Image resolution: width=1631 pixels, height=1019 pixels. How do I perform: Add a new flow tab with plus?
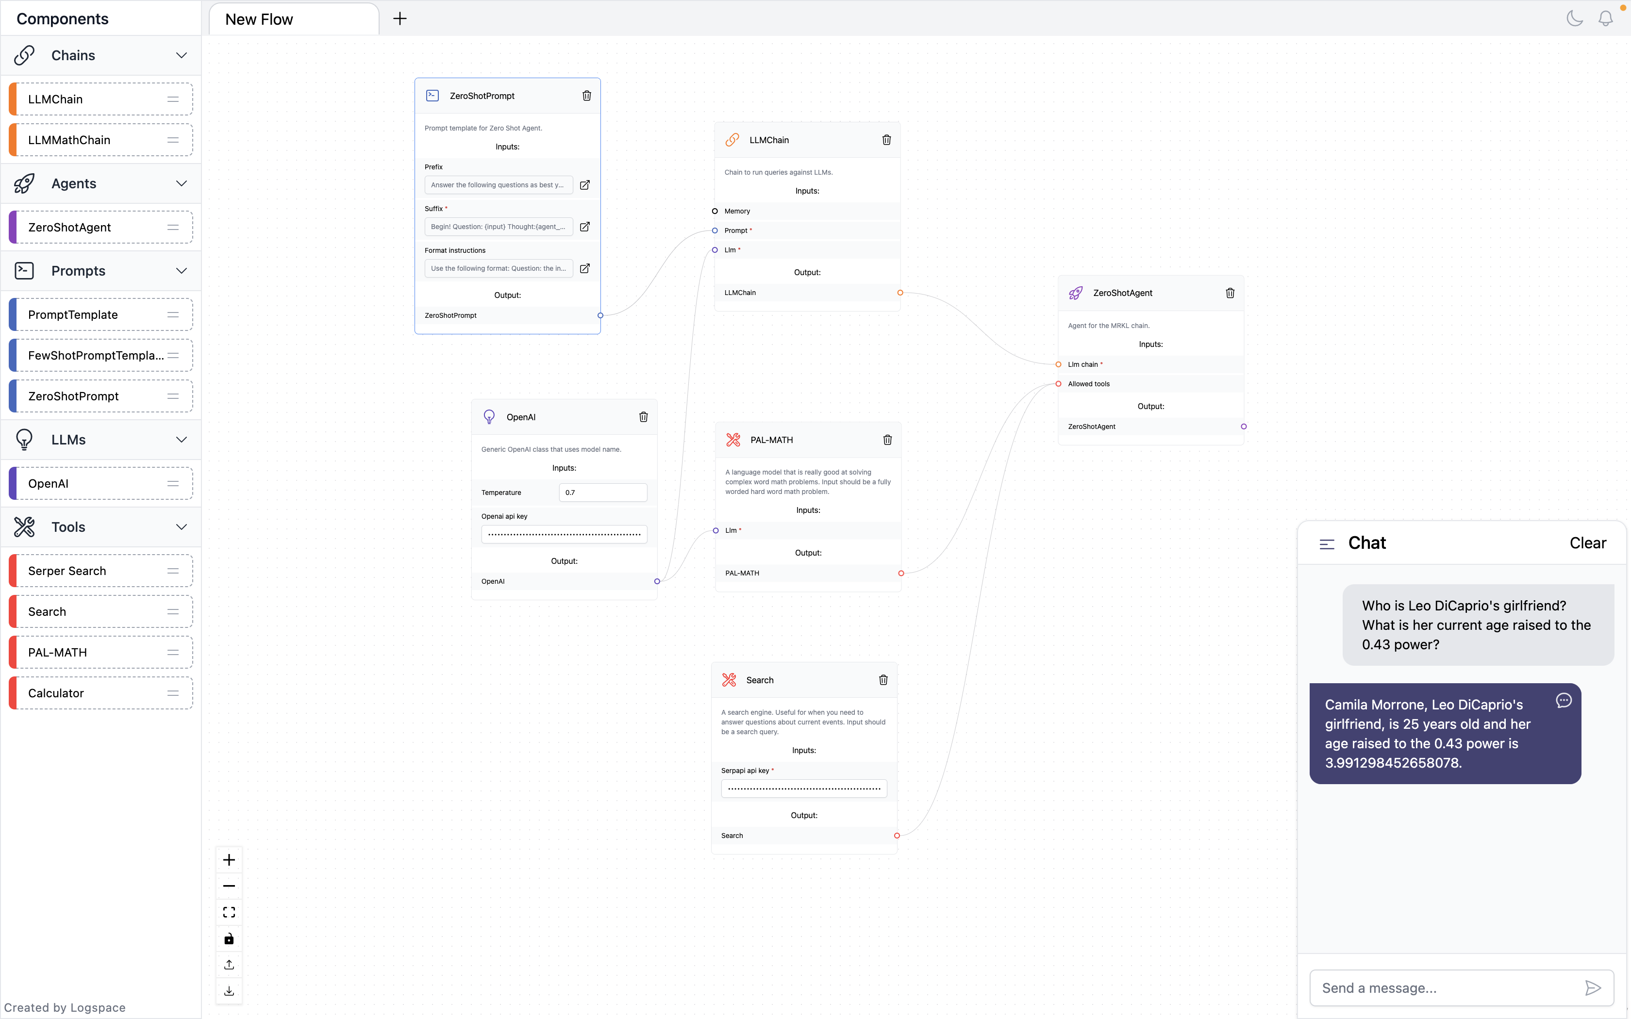[399, 19]
